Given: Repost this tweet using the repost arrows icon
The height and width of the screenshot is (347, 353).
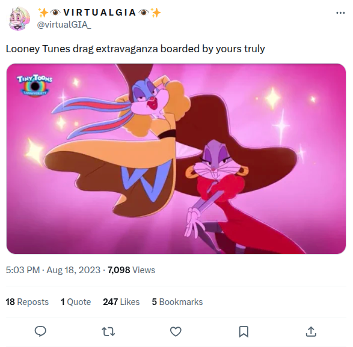Looking at the screenshot, I should (x=108, y=331).
